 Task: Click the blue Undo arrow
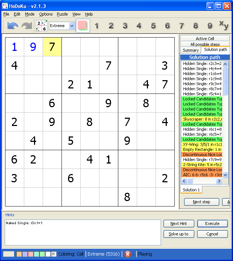pos(13,26)
